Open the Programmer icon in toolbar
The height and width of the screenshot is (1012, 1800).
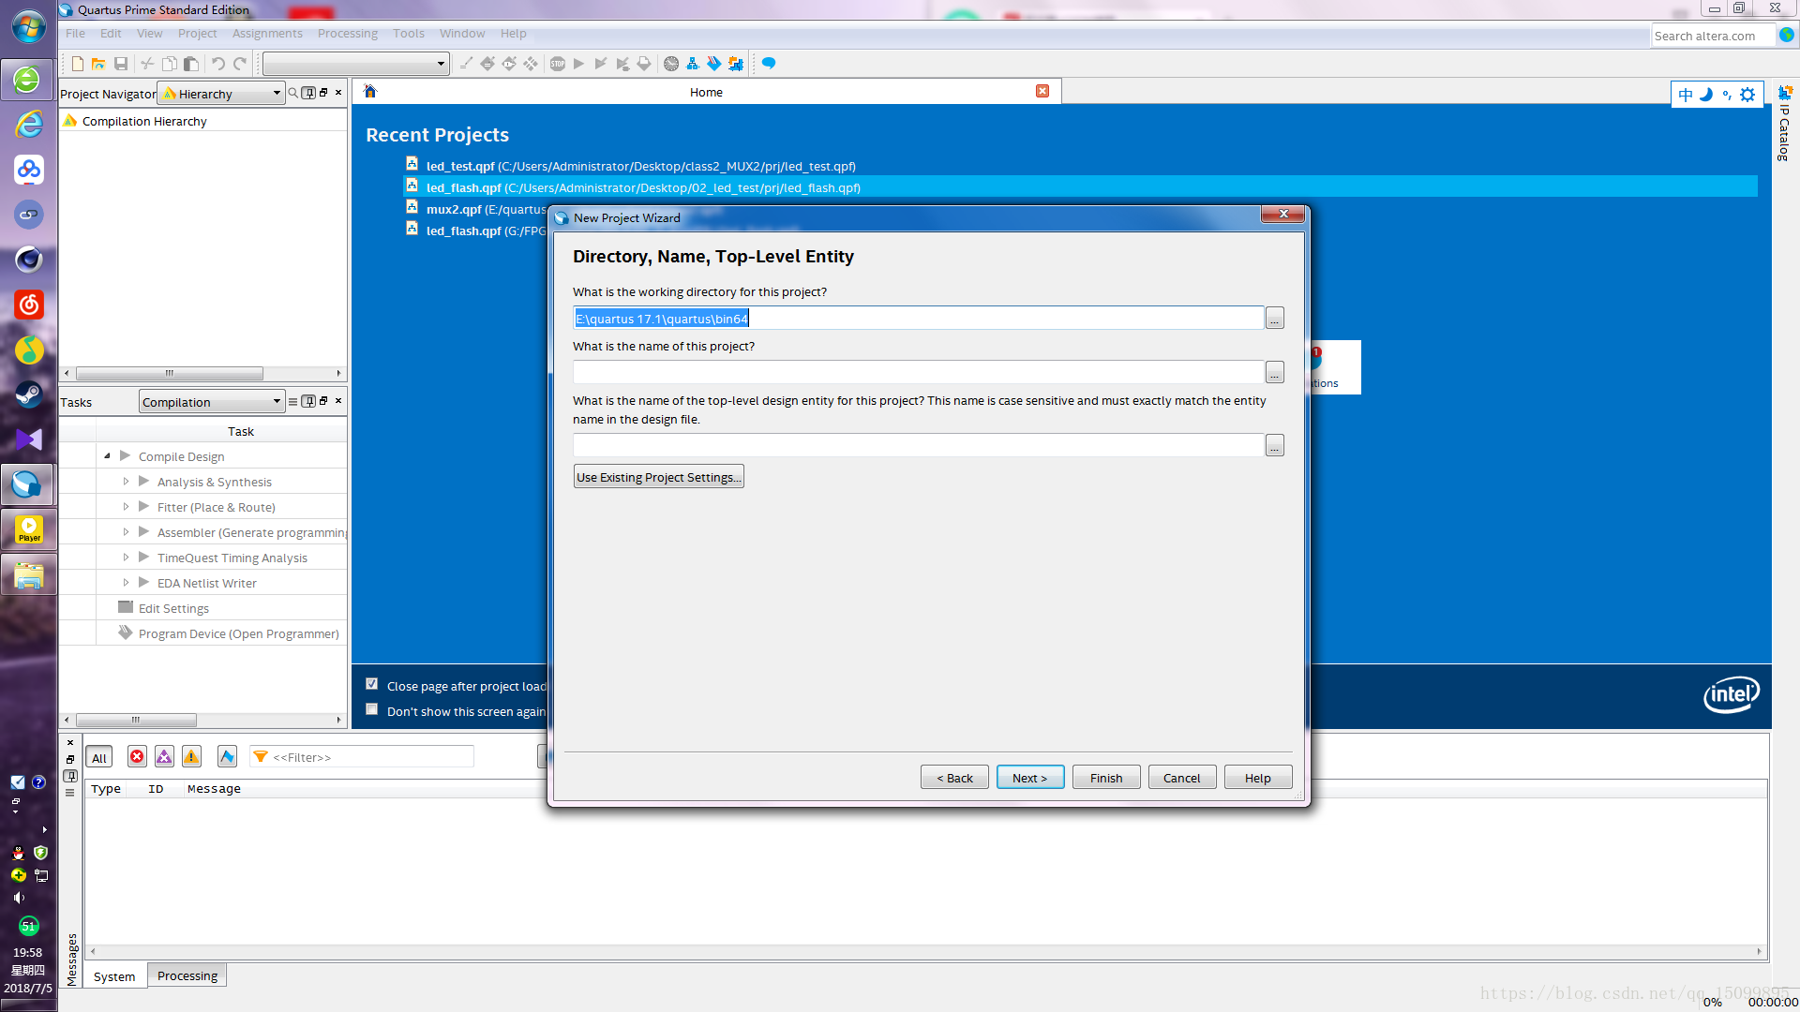[x=714, y=64]
